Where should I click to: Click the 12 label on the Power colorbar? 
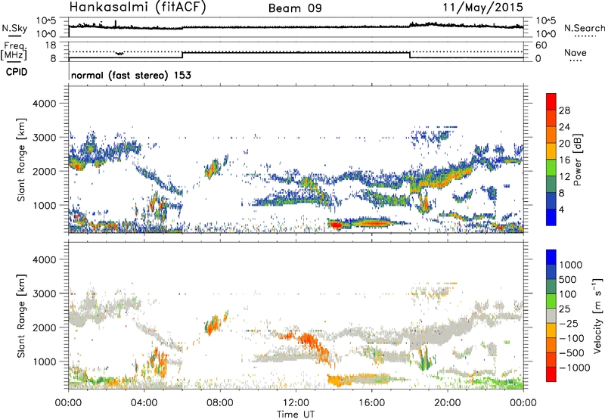[564, 177]
